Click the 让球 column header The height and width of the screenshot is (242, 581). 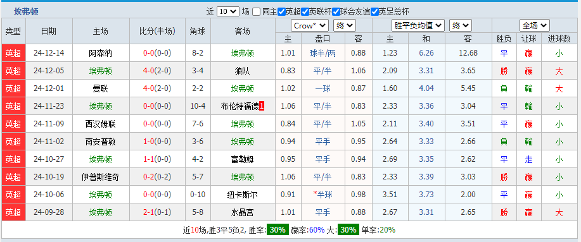529,39
